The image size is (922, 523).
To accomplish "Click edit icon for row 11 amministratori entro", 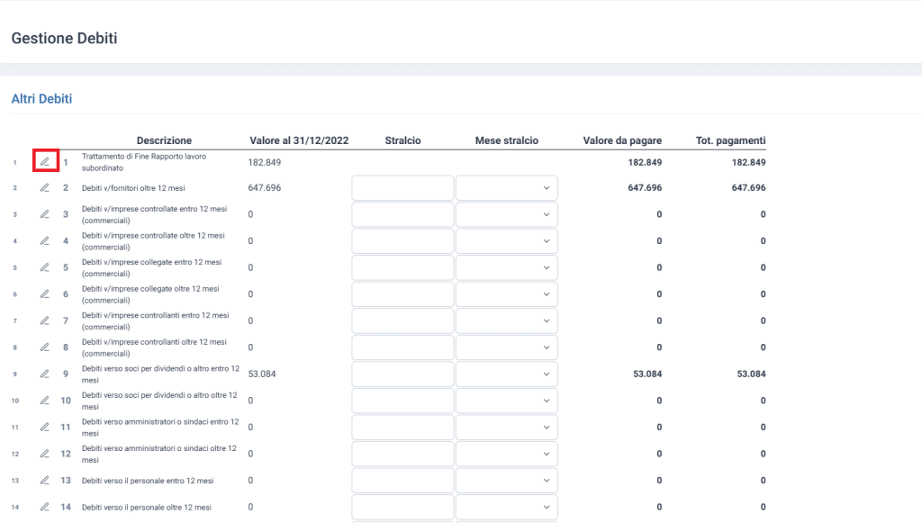I will (x=44, y=427).
